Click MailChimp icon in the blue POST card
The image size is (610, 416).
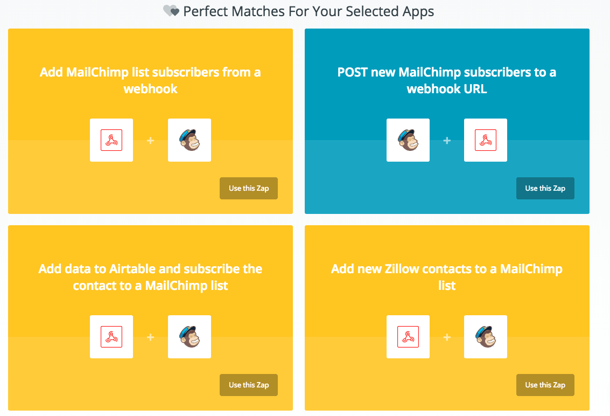point(408,140)
